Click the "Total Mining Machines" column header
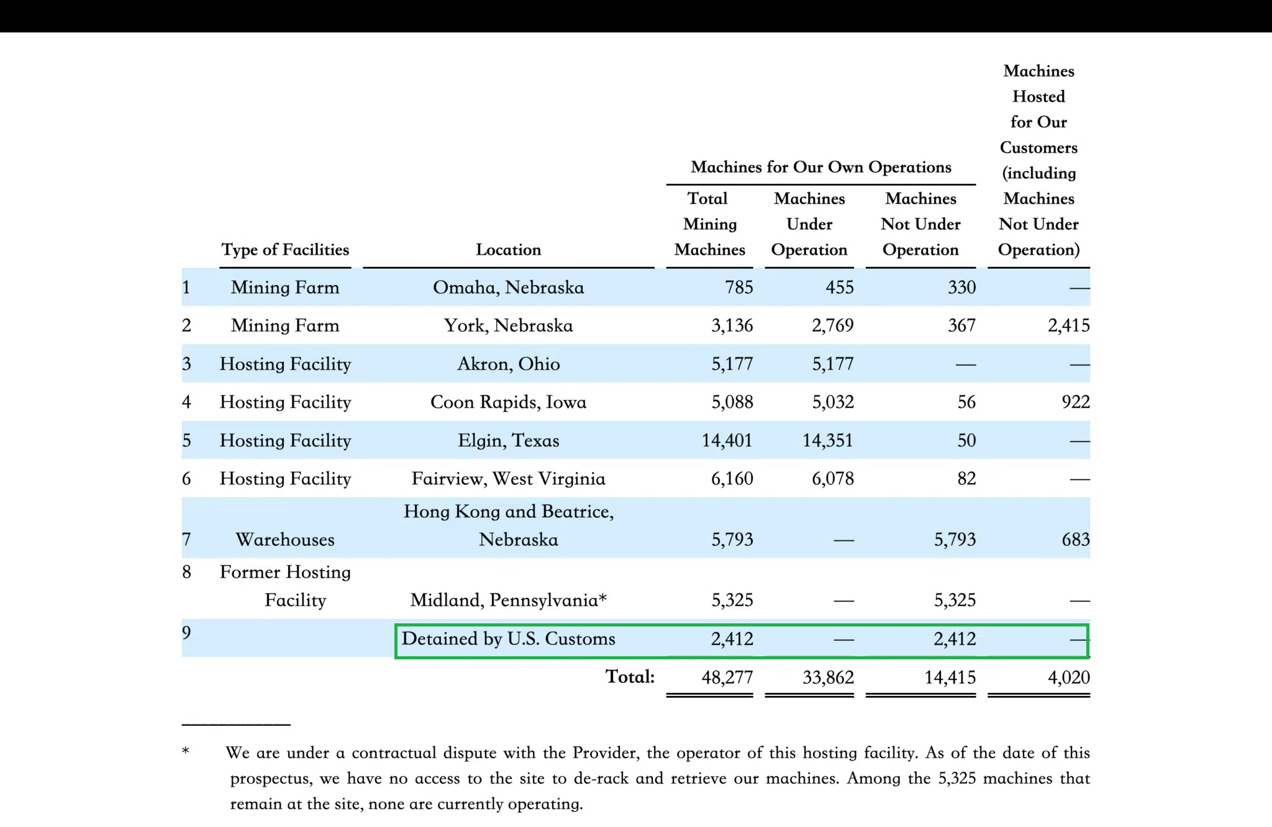Screen dimensions: 1272x827 click(x=709, y=224)
